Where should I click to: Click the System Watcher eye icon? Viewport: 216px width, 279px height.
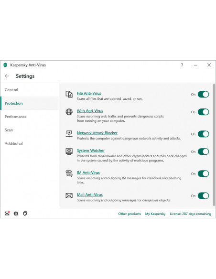[69, 151]
